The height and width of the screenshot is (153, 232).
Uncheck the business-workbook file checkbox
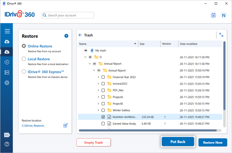(x=103, y=117)
